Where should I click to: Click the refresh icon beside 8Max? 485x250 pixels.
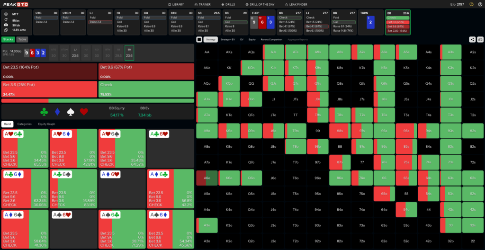(x=6, y=19)
